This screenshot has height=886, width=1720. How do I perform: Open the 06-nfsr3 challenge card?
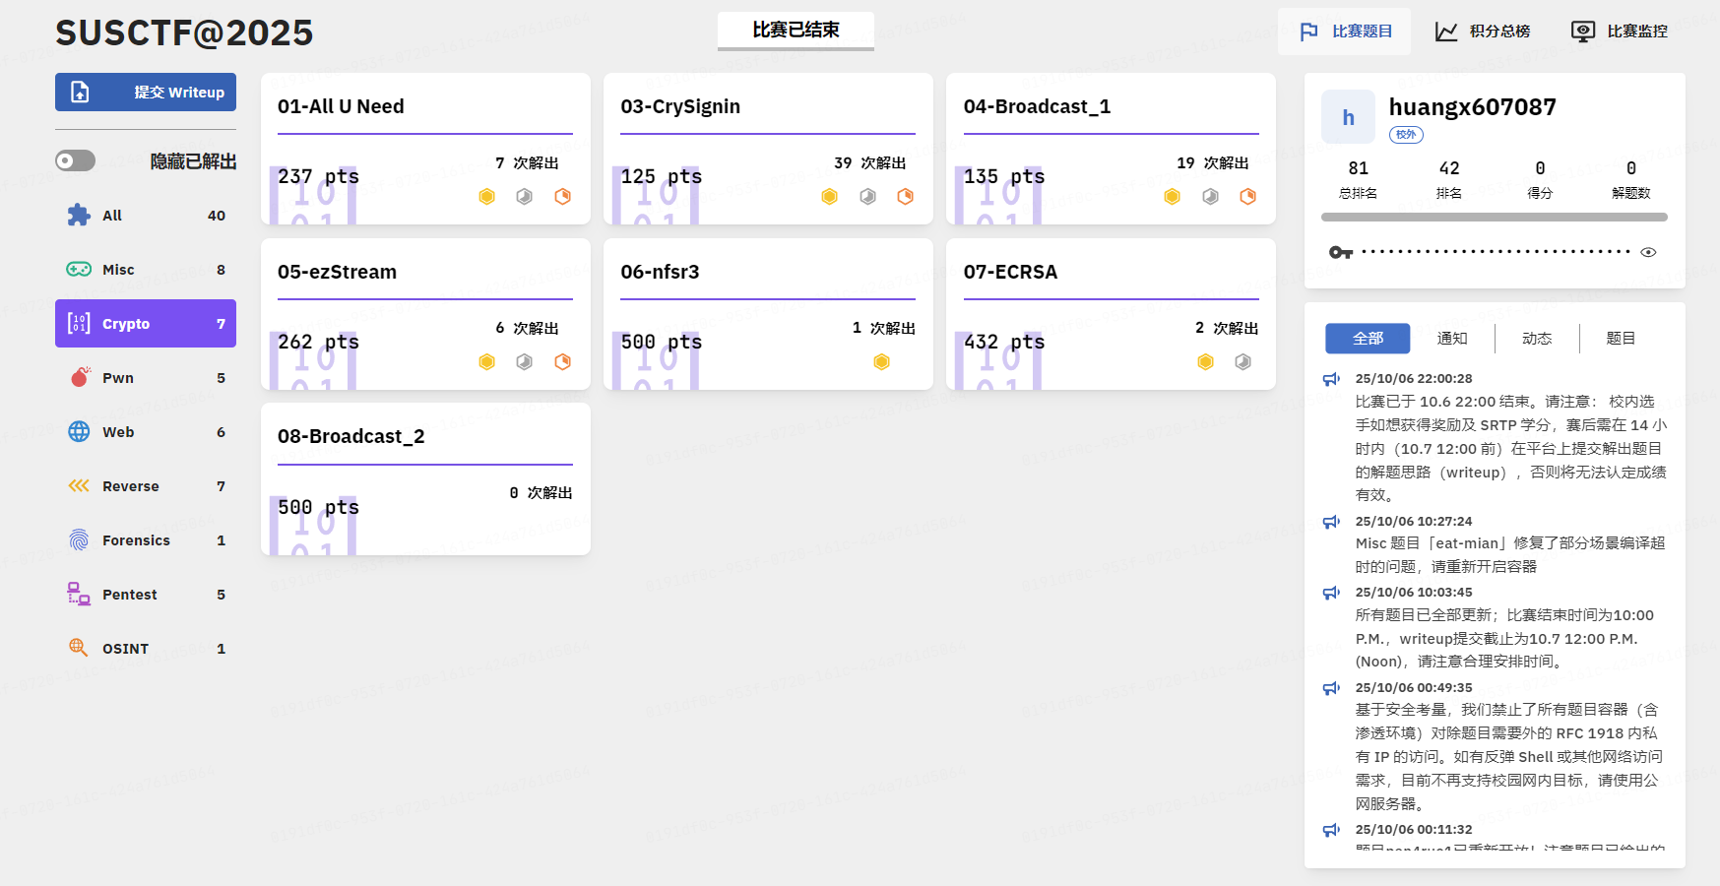767,314
